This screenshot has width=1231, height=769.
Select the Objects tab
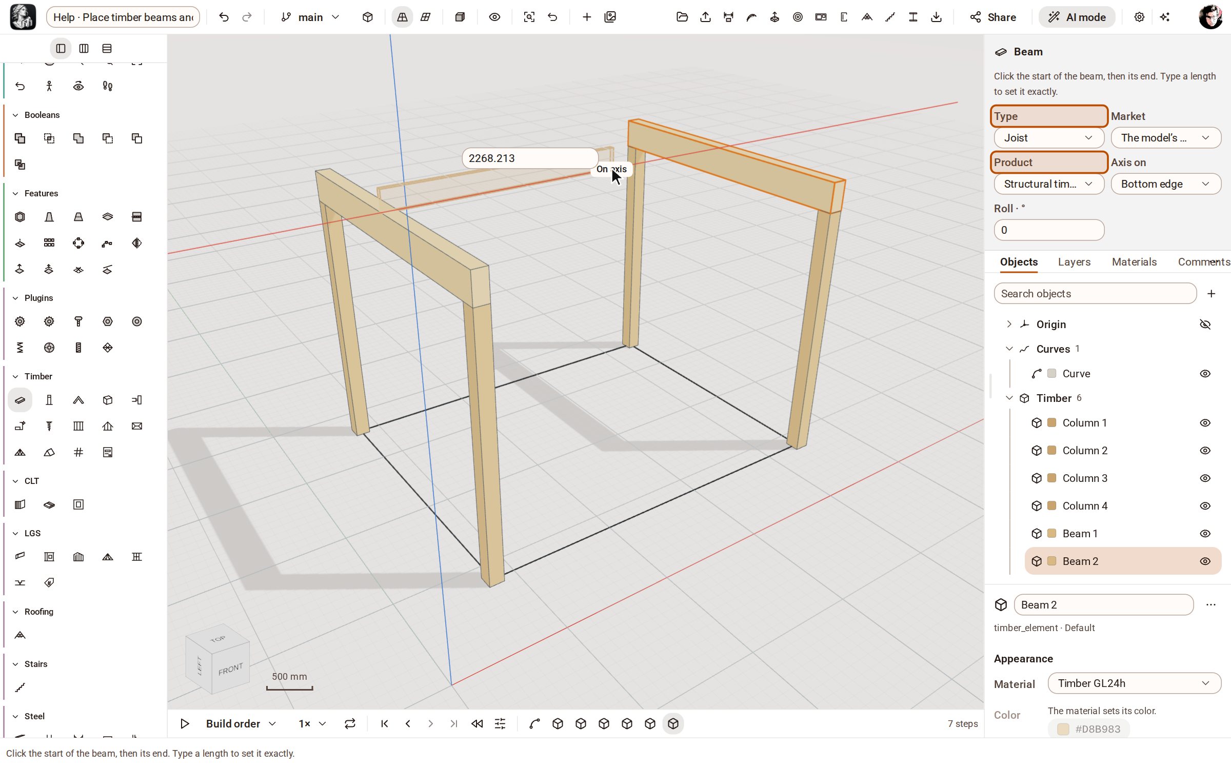pyautogui.click(x=1019, y=262)
